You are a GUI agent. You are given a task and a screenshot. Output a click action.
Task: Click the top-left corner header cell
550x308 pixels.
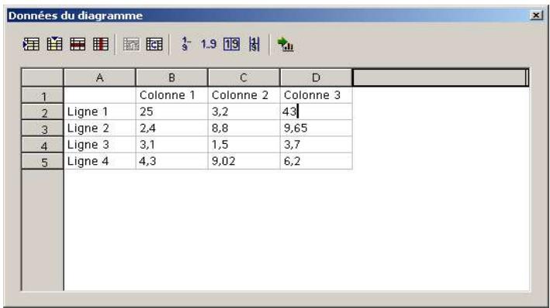[x=43, y=77]
